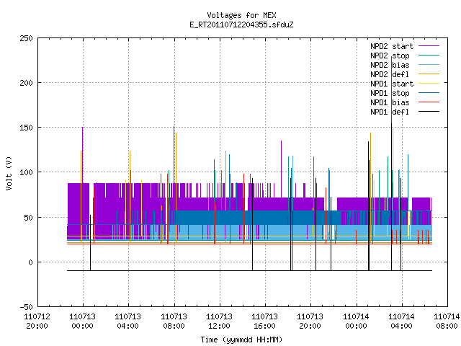Click the x-axis tick '110714 08:00'
The height and width of the screenshot is (346, 461).
[447, 321]
